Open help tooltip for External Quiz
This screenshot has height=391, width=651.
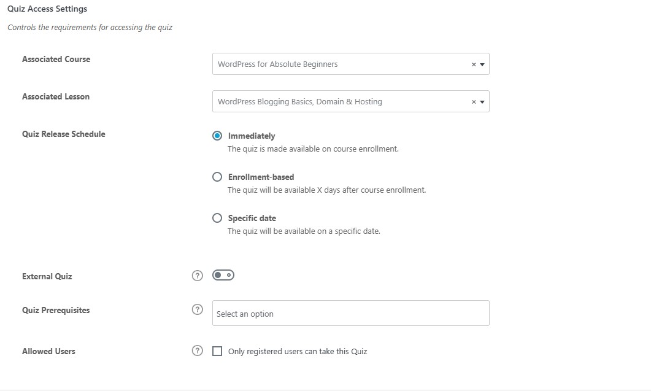point(197,276)
